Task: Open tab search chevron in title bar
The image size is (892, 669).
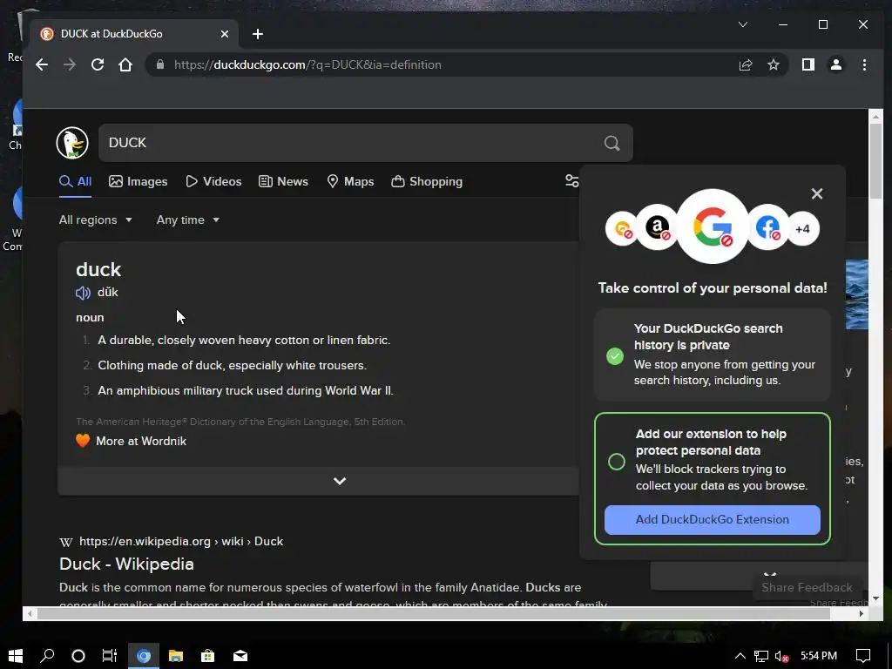Action: (742, 24)
